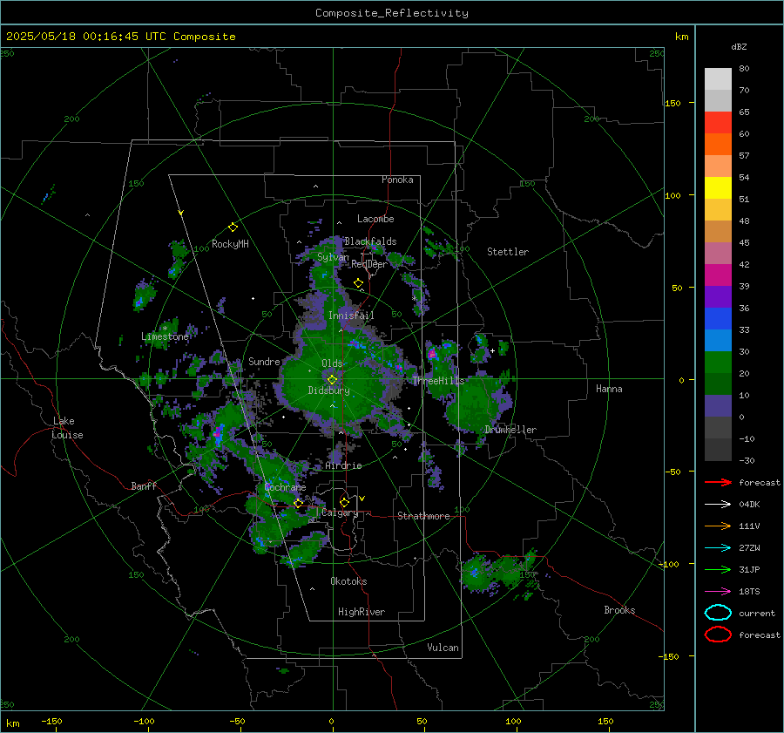Select the light blue swatch between 33 and 30 dBZ

pyautogui.click(x=718, y=341)
